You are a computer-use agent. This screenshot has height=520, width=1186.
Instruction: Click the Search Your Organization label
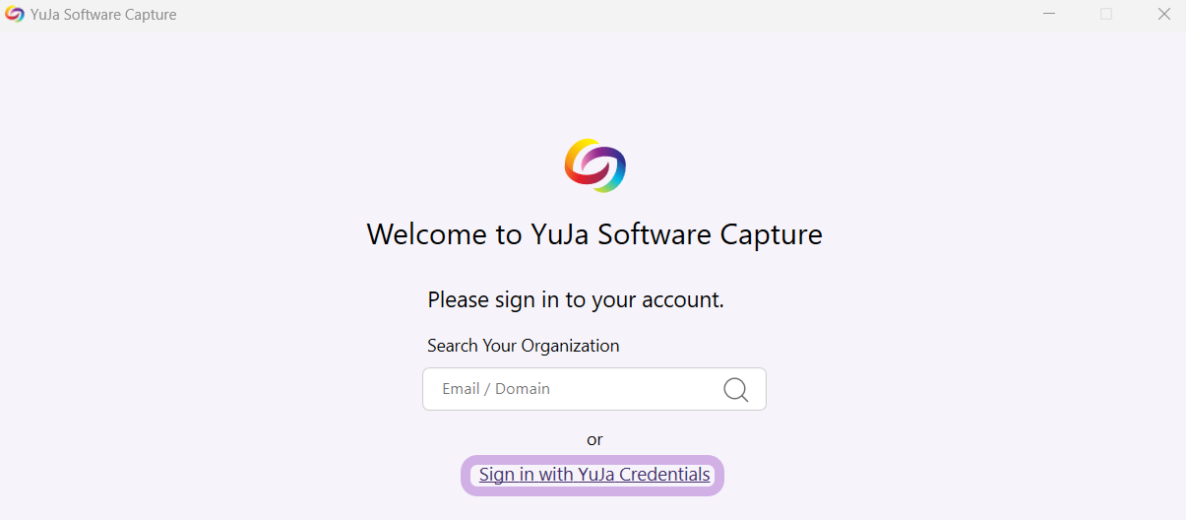(x=524, y=346)
